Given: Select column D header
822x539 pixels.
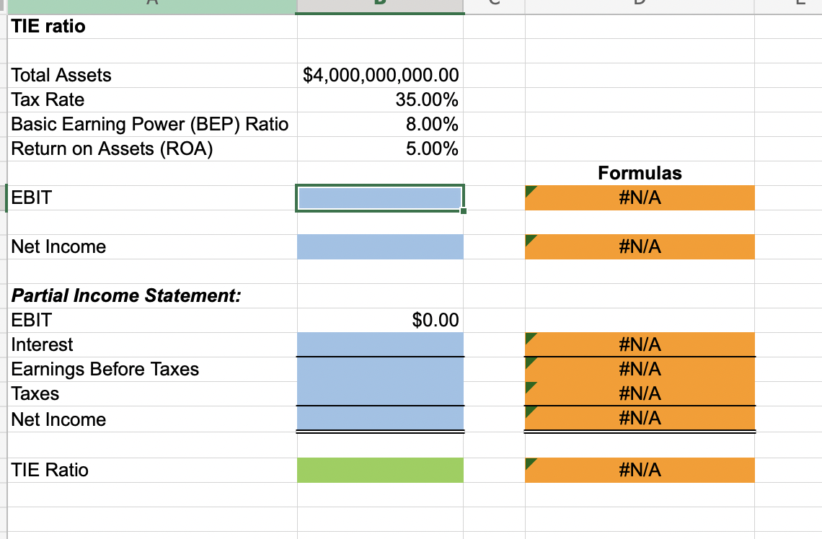Looking at the screenshot, I should click(640, 4).
